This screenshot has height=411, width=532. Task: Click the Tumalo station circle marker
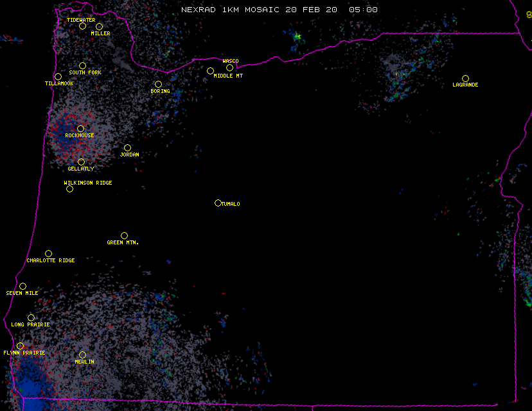pyautogui.click(x=218, y=203)
